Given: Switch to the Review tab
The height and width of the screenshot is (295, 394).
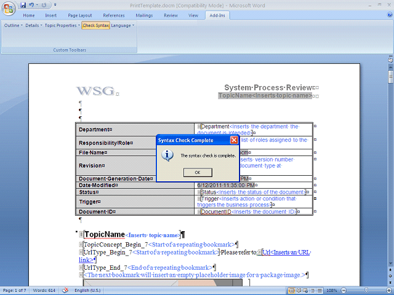Looking at the screenshot, I should (171, 15).
